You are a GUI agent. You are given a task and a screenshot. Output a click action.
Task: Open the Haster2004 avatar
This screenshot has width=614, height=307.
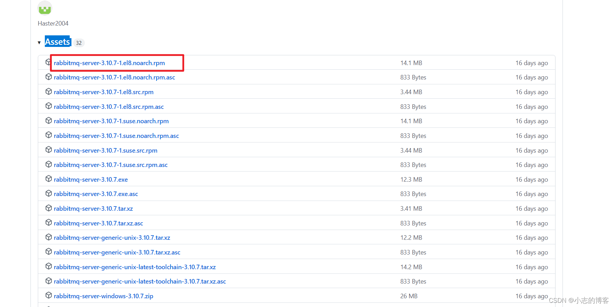click(x=45, y=8)
